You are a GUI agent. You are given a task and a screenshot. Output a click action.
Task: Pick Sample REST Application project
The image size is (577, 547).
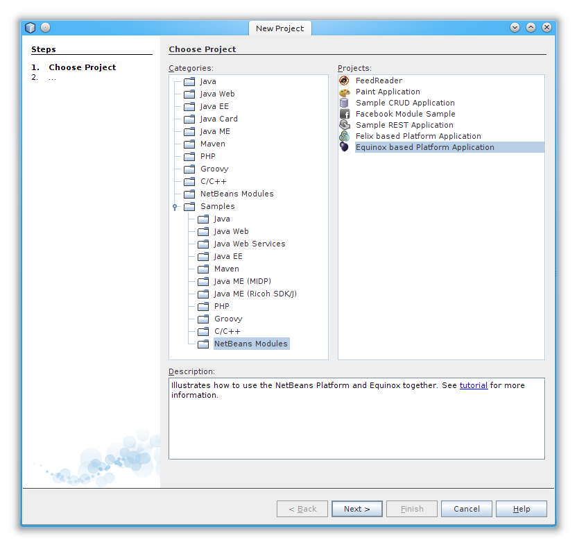(404, 125)
